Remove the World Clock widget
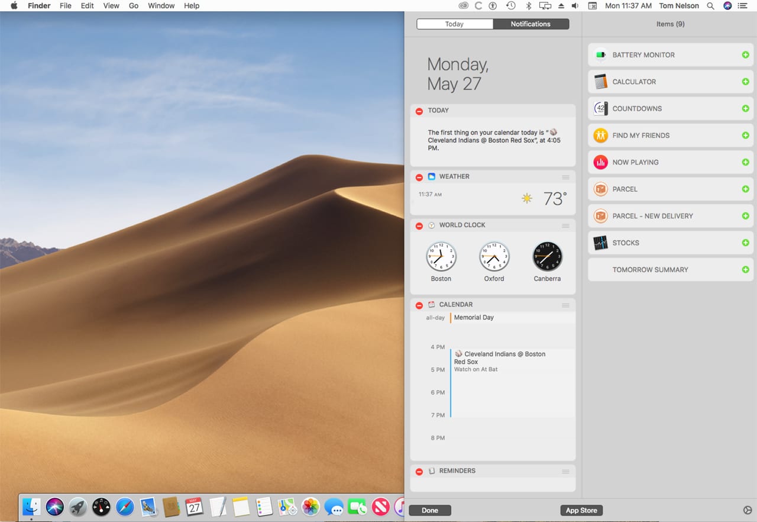 point(419,225)
